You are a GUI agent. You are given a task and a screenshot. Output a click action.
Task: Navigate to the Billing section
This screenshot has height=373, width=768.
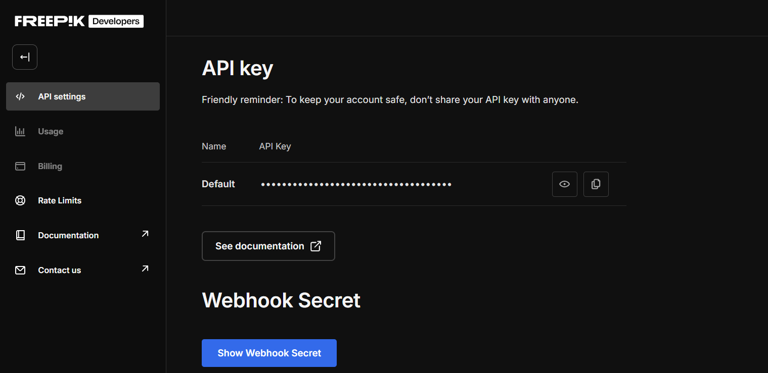[50, 166]
